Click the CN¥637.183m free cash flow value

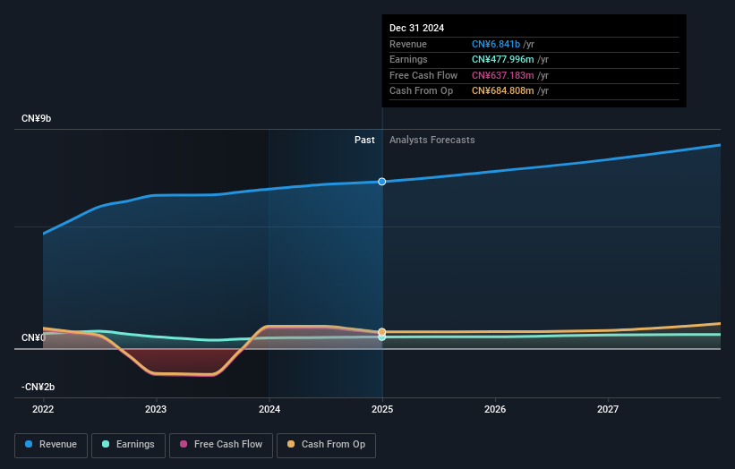[503, 75]
